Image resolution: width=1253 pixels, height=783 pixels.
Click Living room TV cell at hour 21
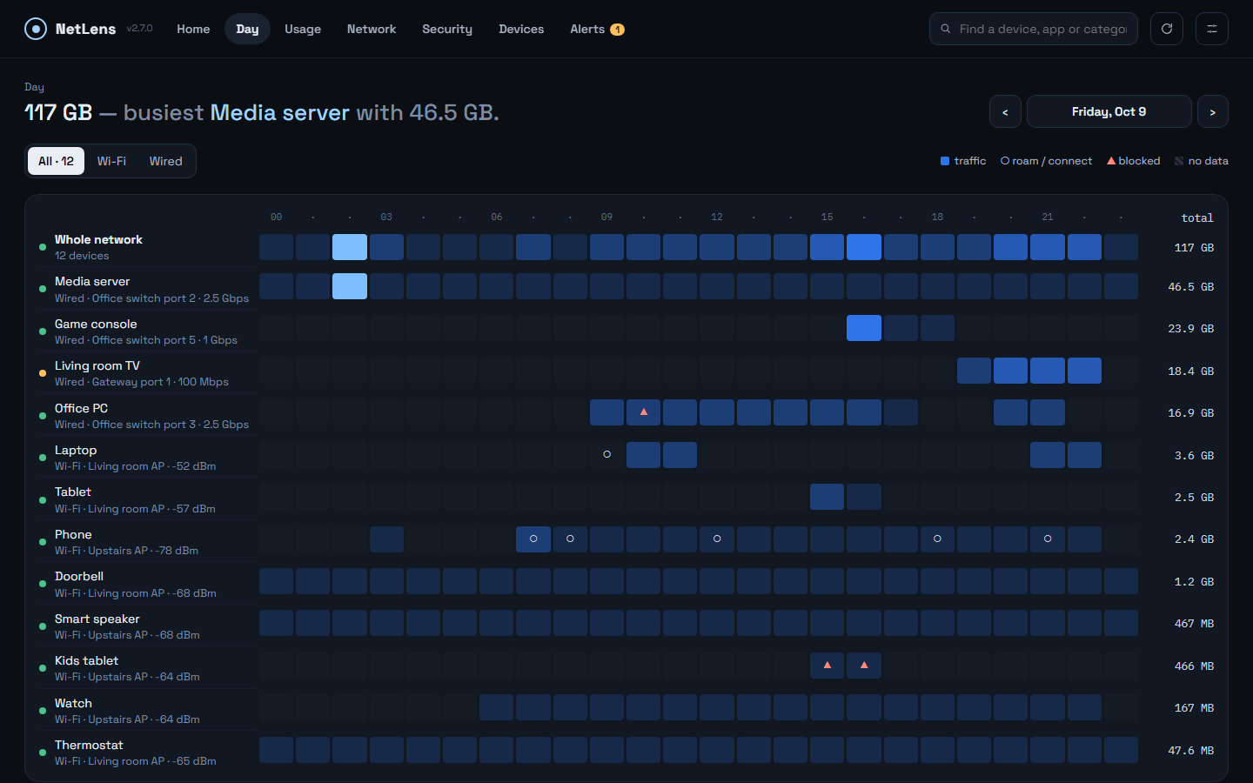click(1048, 371)
